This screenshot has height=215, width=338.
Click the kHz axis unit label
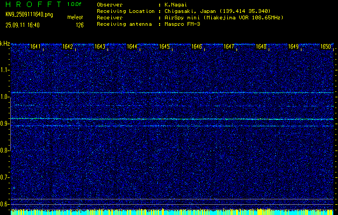pos(5,44)
